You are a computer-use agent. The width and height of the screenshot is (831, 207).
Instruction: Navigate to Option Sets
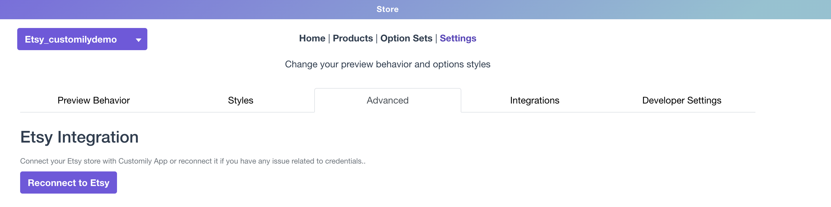[x=406, y=38]
